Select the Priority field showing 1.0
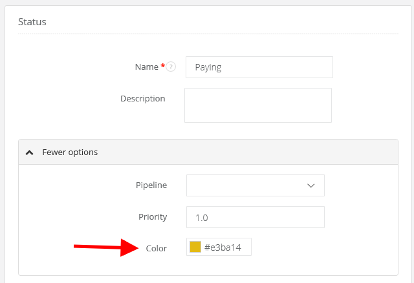 click(255, 217)
